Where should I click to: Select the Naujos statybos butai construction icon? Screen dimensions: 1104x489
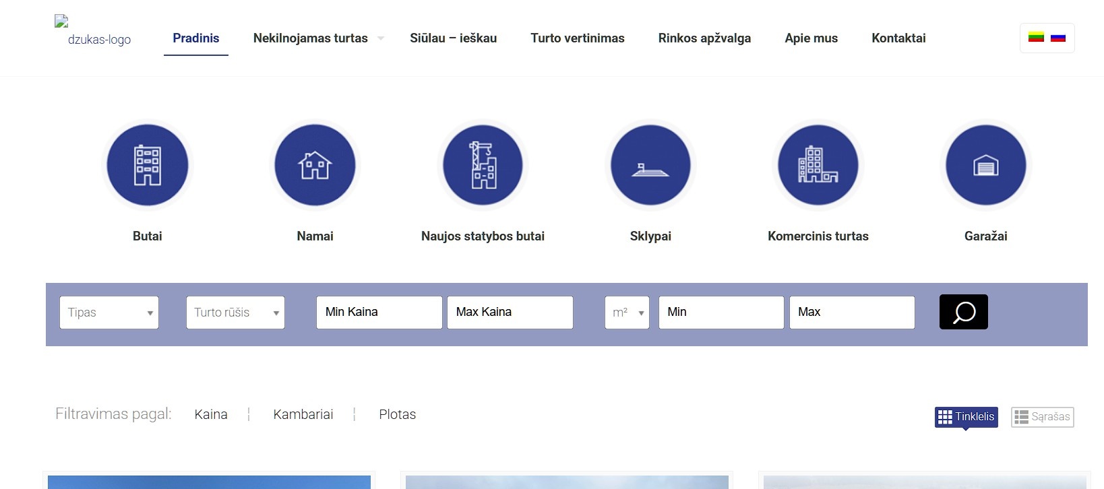[483, 165]
